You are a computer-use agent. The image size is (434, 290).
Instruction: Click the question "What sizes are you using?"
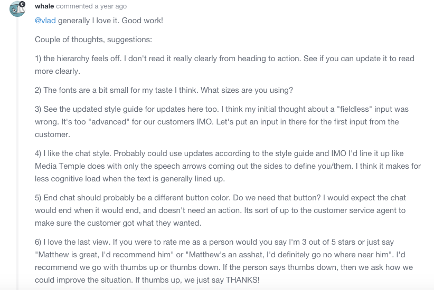click(x=247, y=90)
